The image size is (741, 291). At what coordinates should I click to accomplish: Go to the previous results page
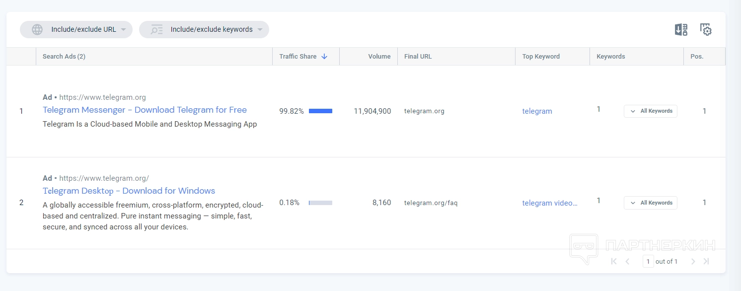click(628, 261)
